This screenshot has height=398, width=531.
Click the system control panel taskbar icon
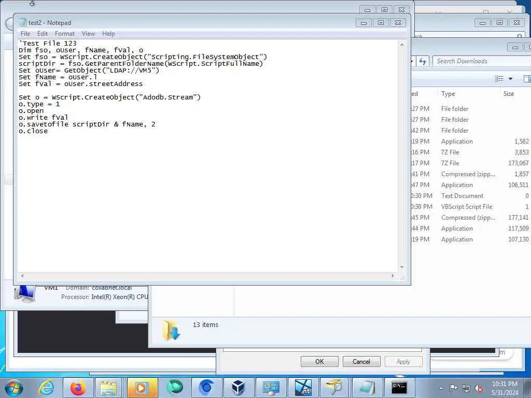coord(271,388)
